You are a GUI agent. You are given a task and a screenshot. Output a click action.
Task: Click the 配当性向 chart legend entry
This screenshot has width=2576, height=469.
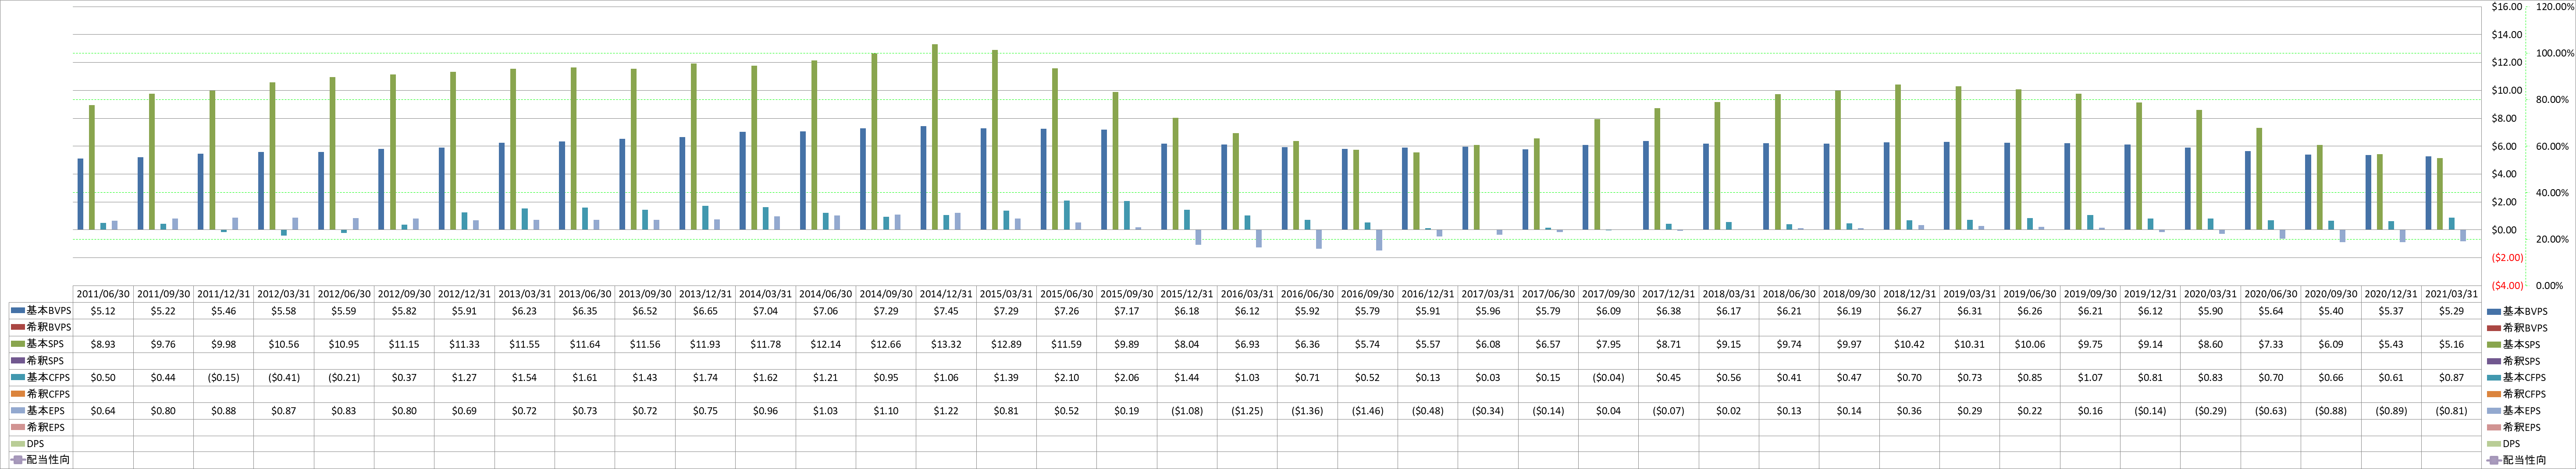(2516, 460)
